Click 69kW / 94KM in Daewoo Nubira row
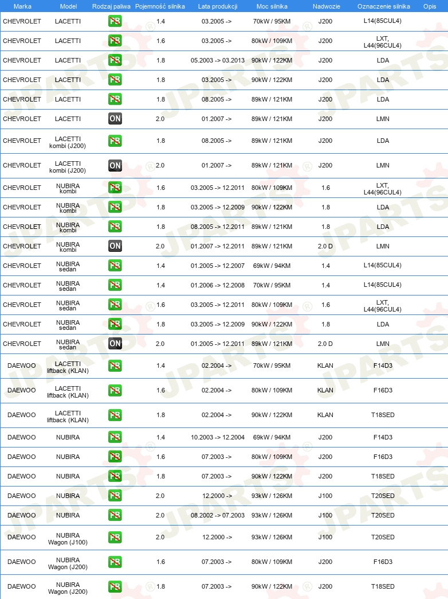 tap(272, 437)
